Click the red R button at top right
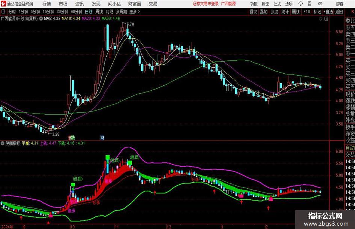 (352, 12)
